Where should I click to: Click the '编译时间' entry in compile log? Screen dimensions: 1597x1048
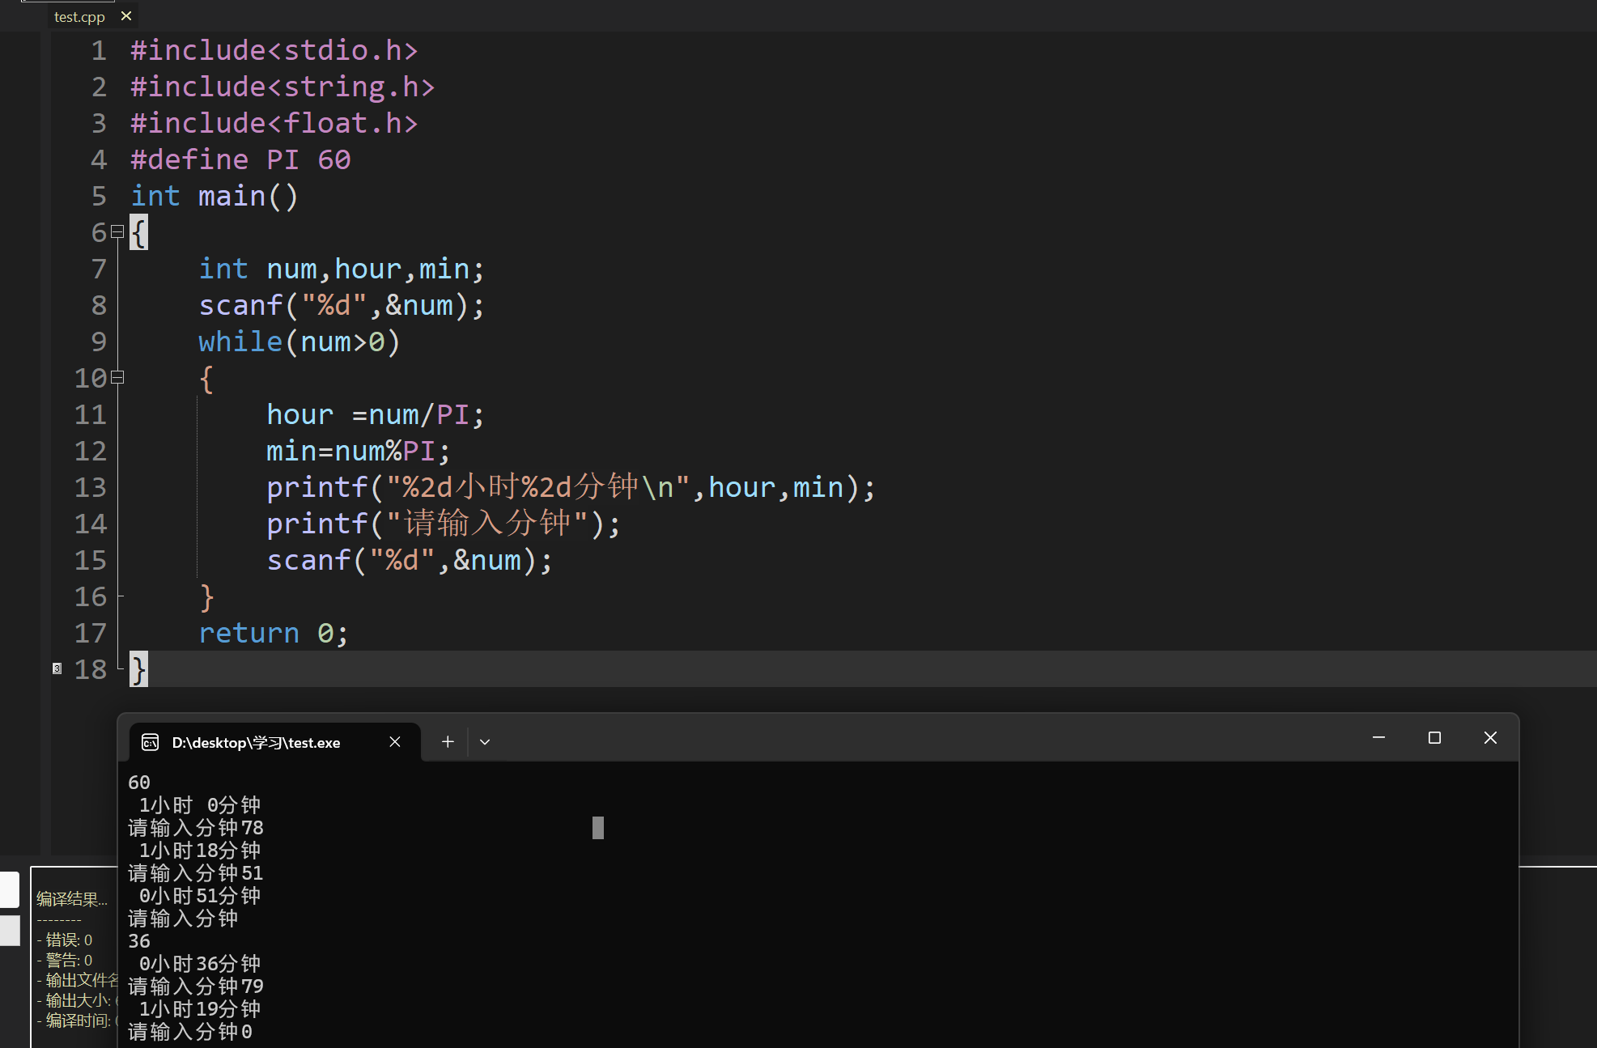(78, 1020)
